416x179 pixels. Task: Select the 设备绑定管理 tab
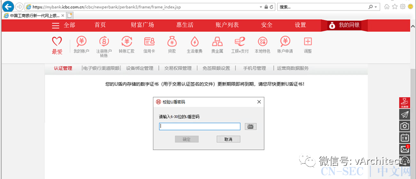140,68
